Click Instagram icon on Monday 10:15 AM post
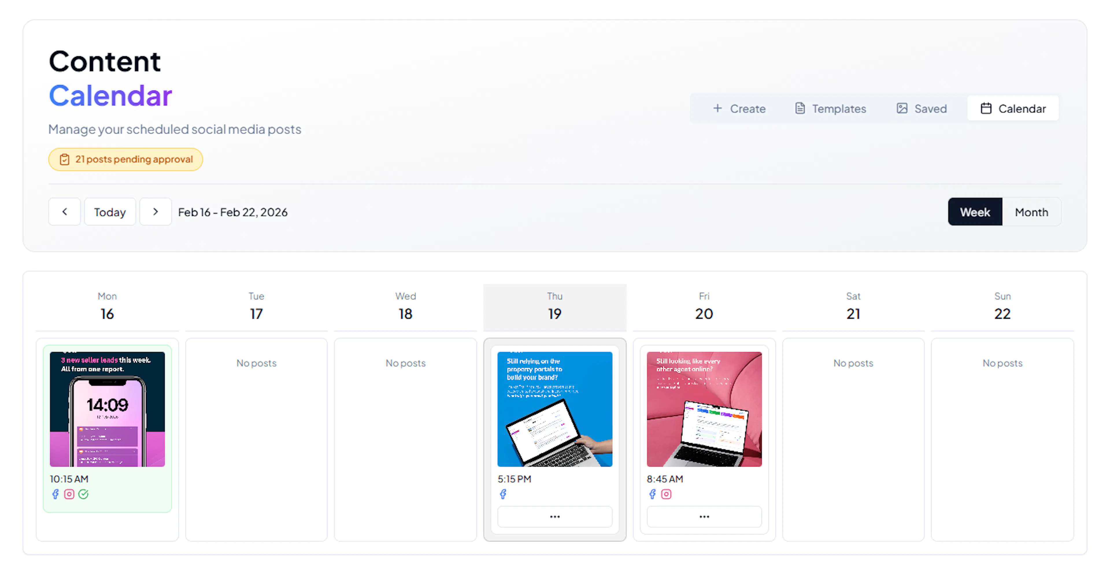1110x579 pixels. pos(69,494)
